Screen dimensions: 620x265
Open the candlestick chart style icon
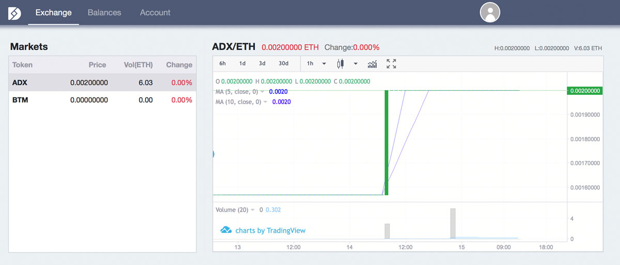pos(340,64)
